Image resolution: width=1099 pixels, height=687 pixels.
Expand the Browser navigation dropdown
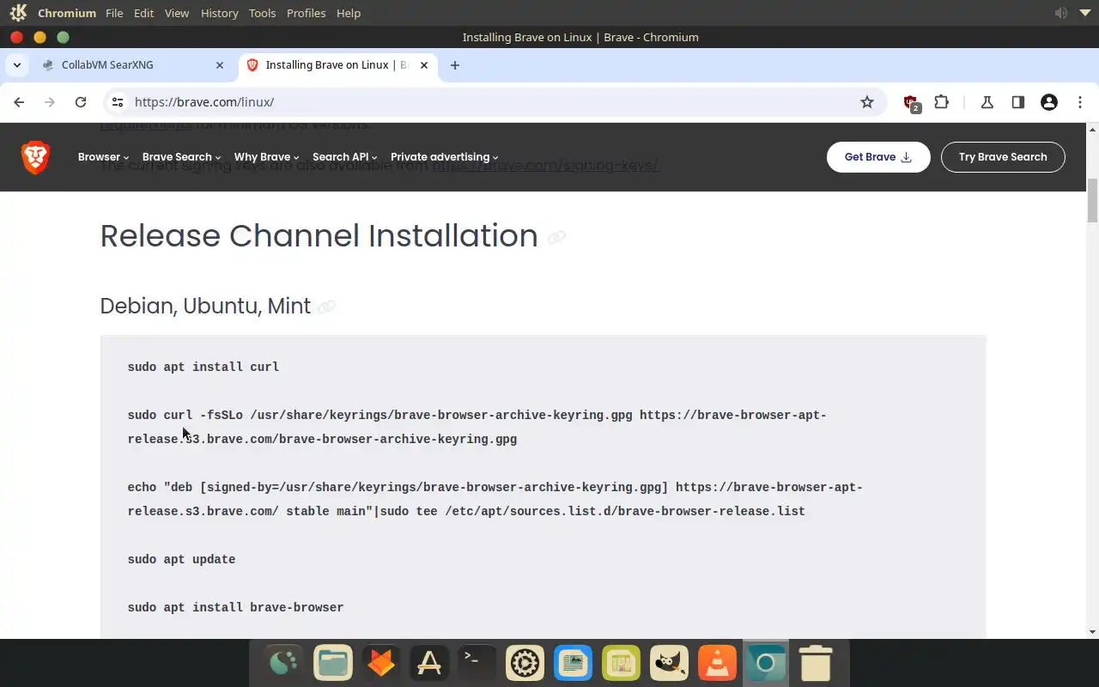click(x=103, y=157)
